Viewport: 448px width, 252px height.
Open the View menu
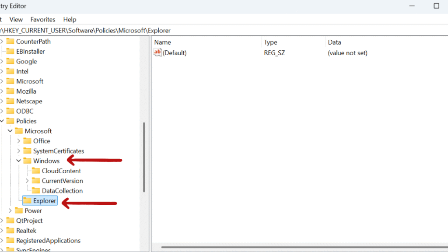coord(16,19)
